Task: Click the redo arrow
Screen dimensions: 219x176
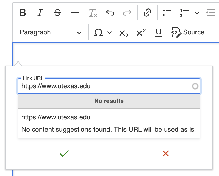Action: [127, 13]
